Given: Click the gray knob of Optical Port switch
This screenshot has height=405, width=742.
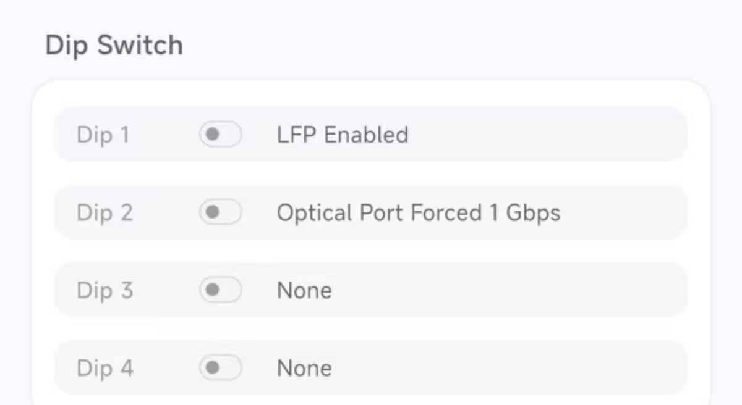Looking at the screenshot, I should [x=213, y=212].
